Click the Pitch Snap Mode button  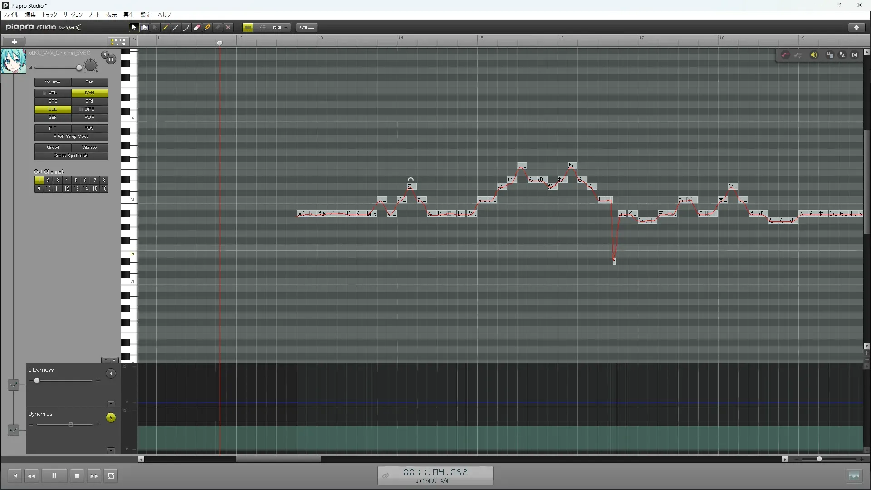(71, 137)
